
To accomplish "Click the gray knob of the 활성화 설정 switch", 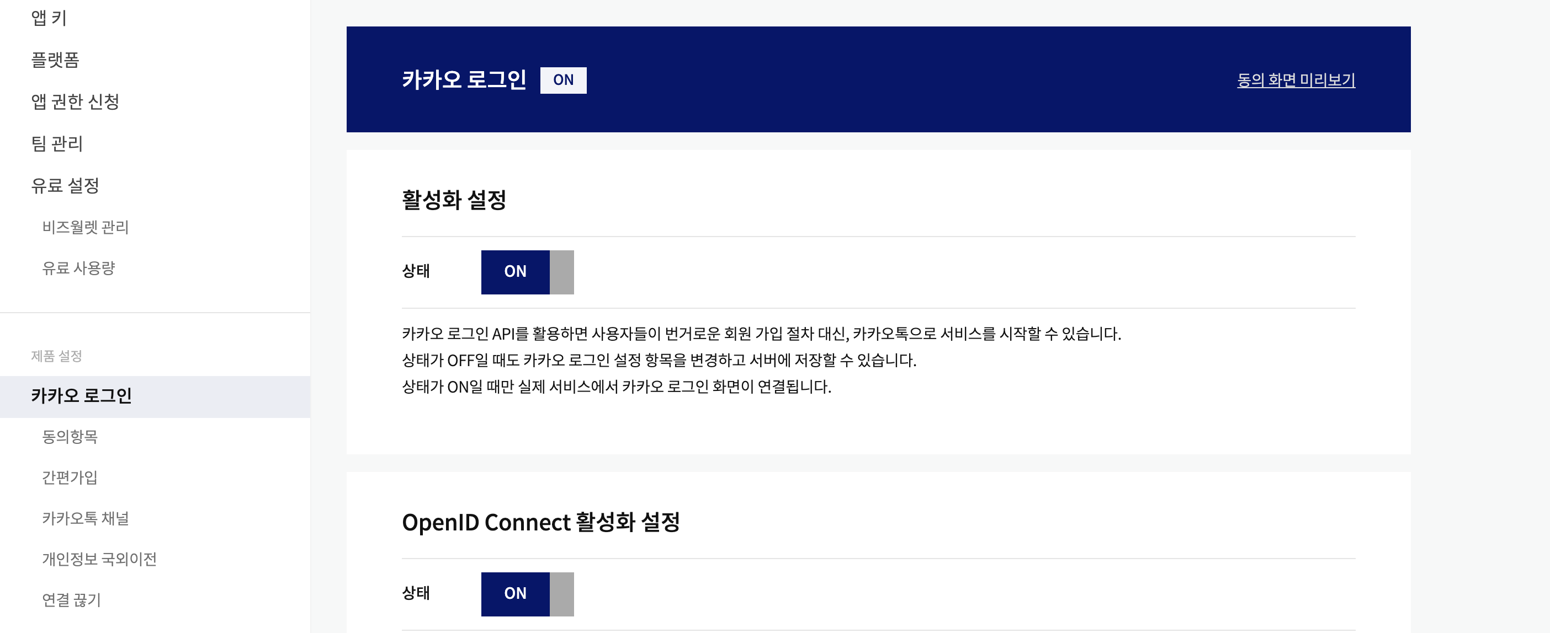I will pos(561,272).
